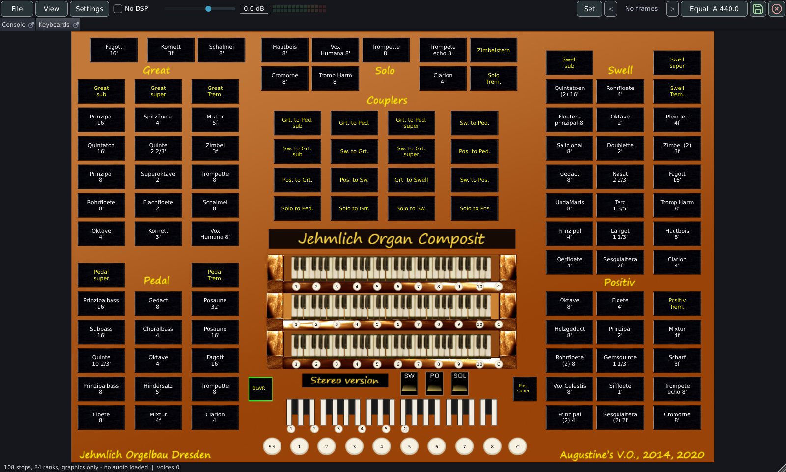Toggle the Sw. to Ped. coupler

(475, 123)
